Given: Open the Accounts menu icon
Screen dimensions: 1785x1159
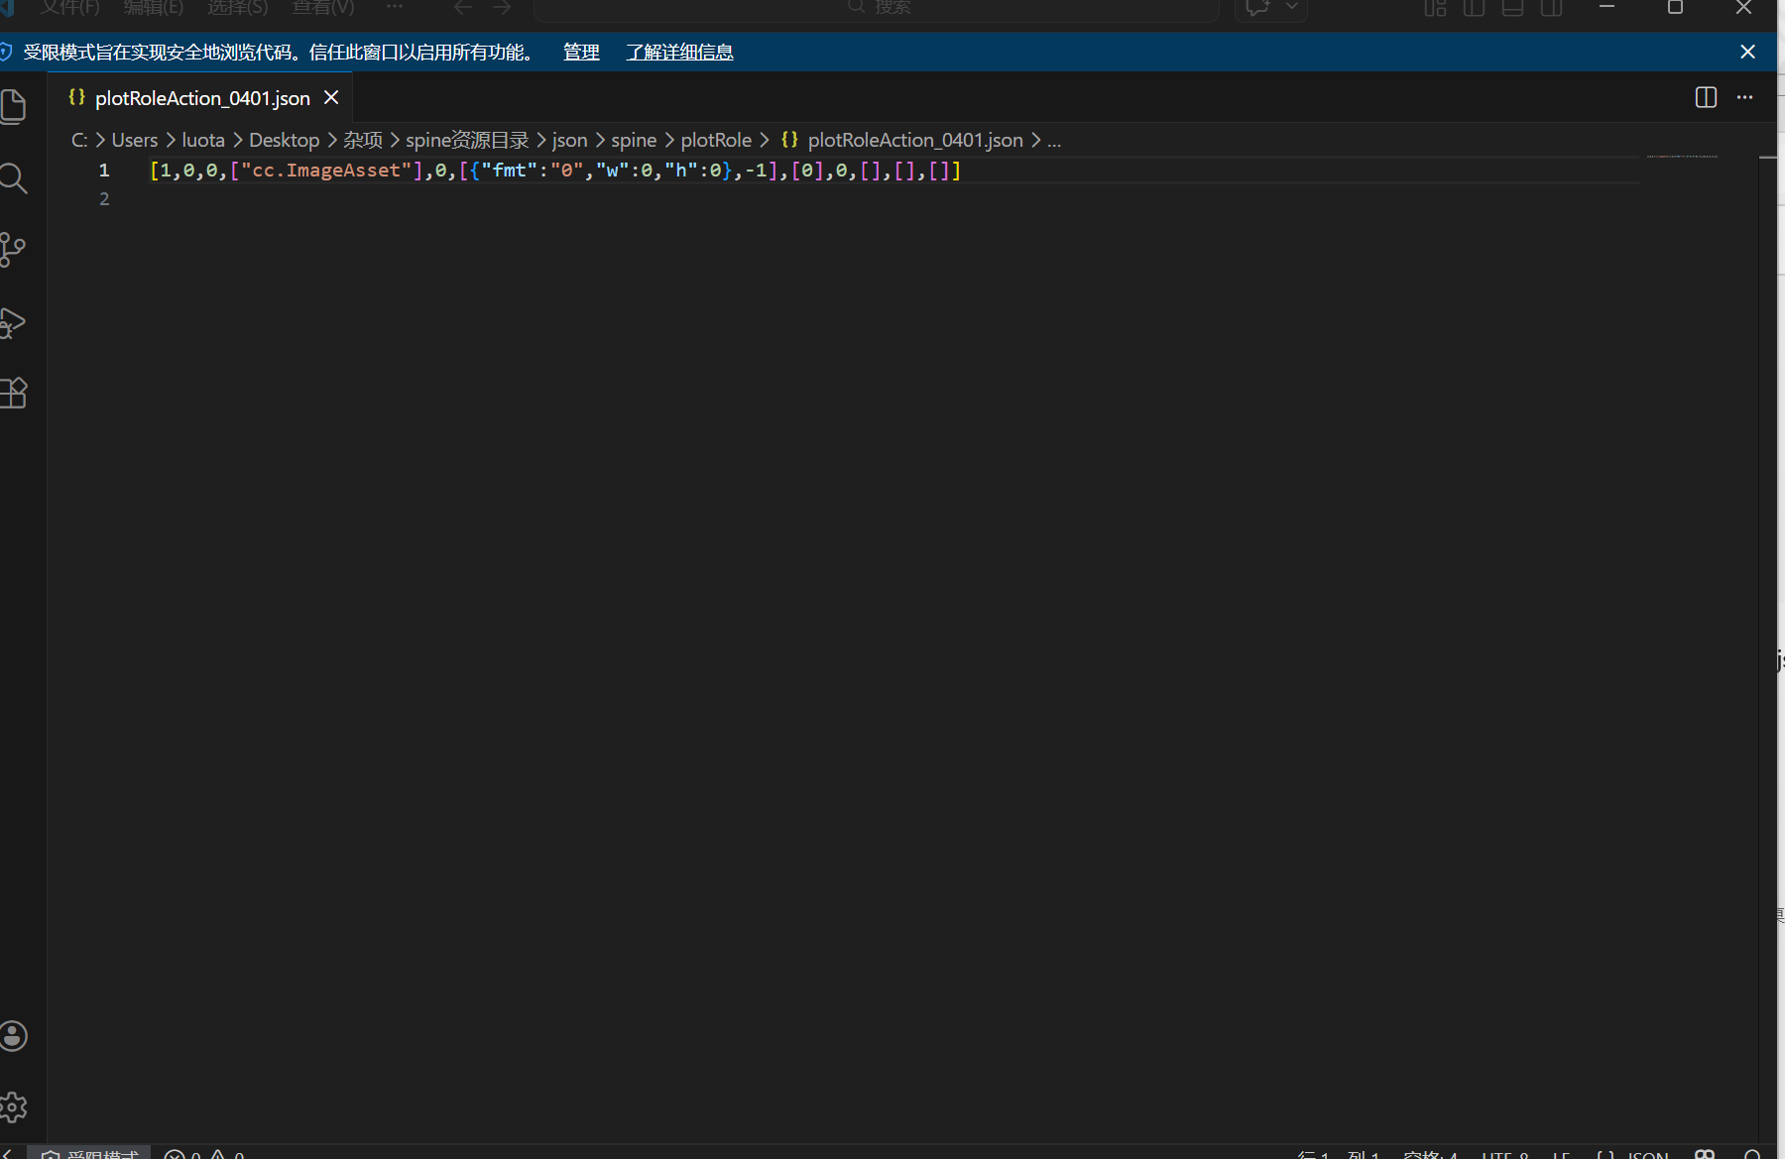Looking at the screenshot, I should pos(14,1036).
